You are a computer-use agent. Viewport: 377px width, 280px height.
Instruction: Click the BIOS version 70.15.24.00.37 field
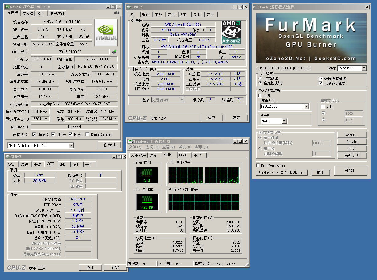click(70, 52)
